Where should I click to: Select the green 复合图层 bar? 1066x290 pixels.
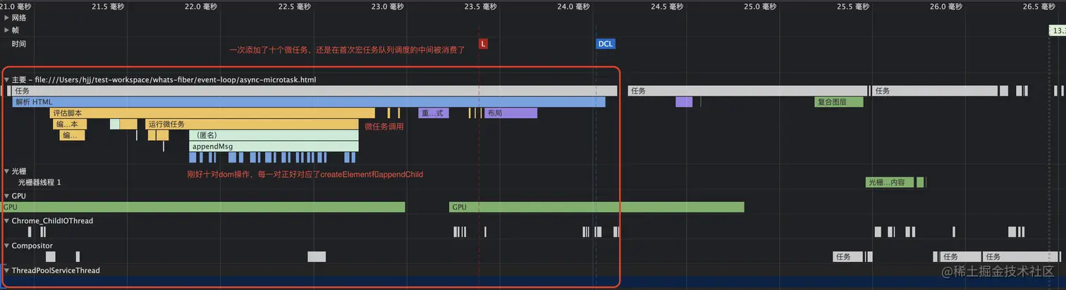pos(839,102)
